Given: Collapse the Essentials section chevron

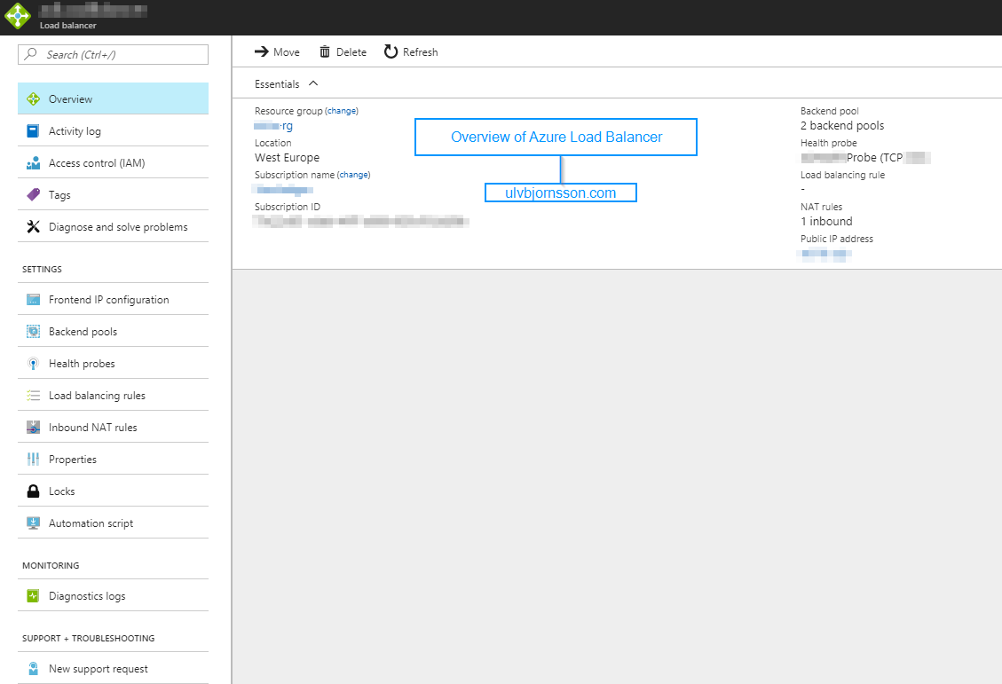Looking at the screenshot, I should pos(313,83).
